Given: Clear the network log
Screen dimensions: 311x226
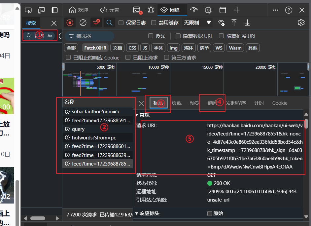Looking at the screenshot, I should point(83,23).
